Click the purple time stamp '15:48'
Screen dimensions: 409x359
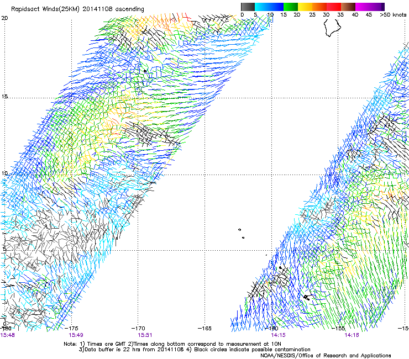click(8, 335)
